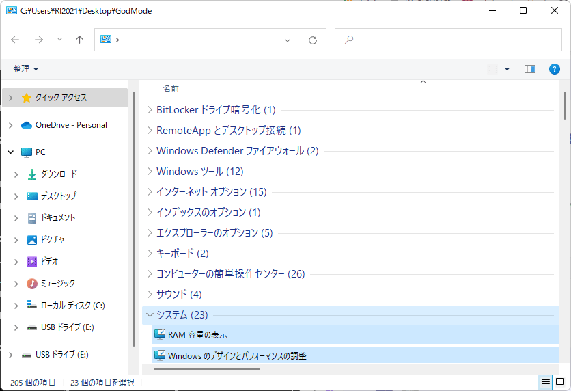Click the GodMode title bar icon

(x=12, y=10)
